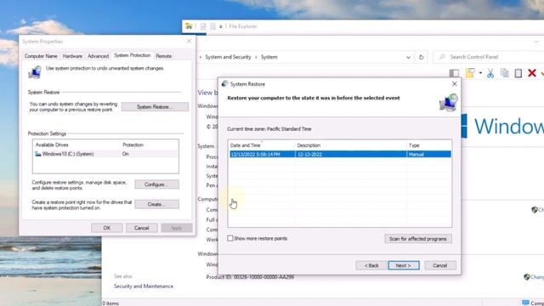Open Quick Access Toolbar customize arrow

click(x=221, y=26)
